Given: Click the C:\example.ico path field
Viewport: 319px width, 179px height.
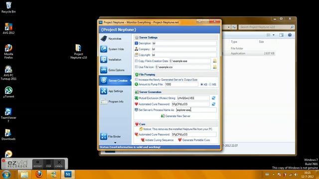Looking at the screenshot, I should (183, 67).
